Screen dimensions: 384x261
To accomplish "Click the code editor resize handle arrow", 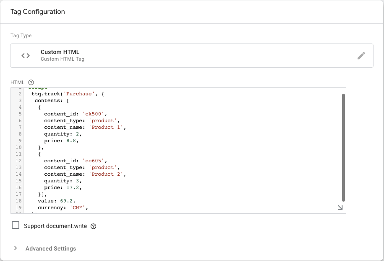I will click(x=340, y=207).
